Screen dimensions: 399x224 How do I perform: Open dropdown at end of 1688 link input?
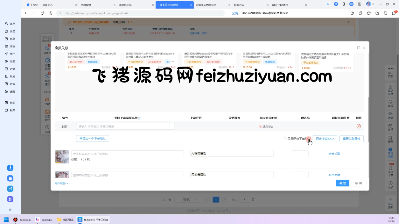point(172,126)
